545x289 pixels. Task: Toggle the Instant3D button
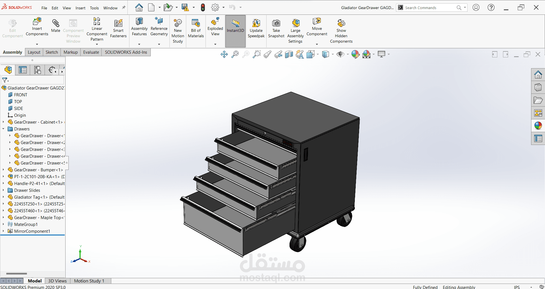click(235, 31)
